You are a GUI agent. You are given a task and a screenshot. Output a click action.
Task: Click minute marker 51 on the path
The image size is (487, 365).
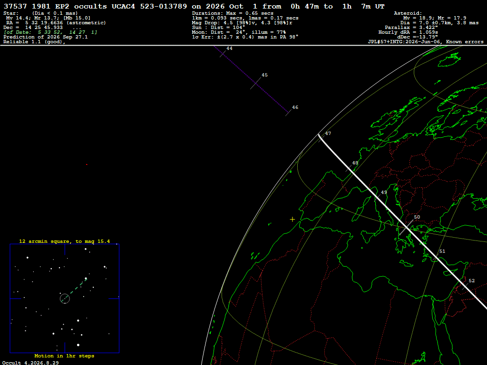pos(442,251)
